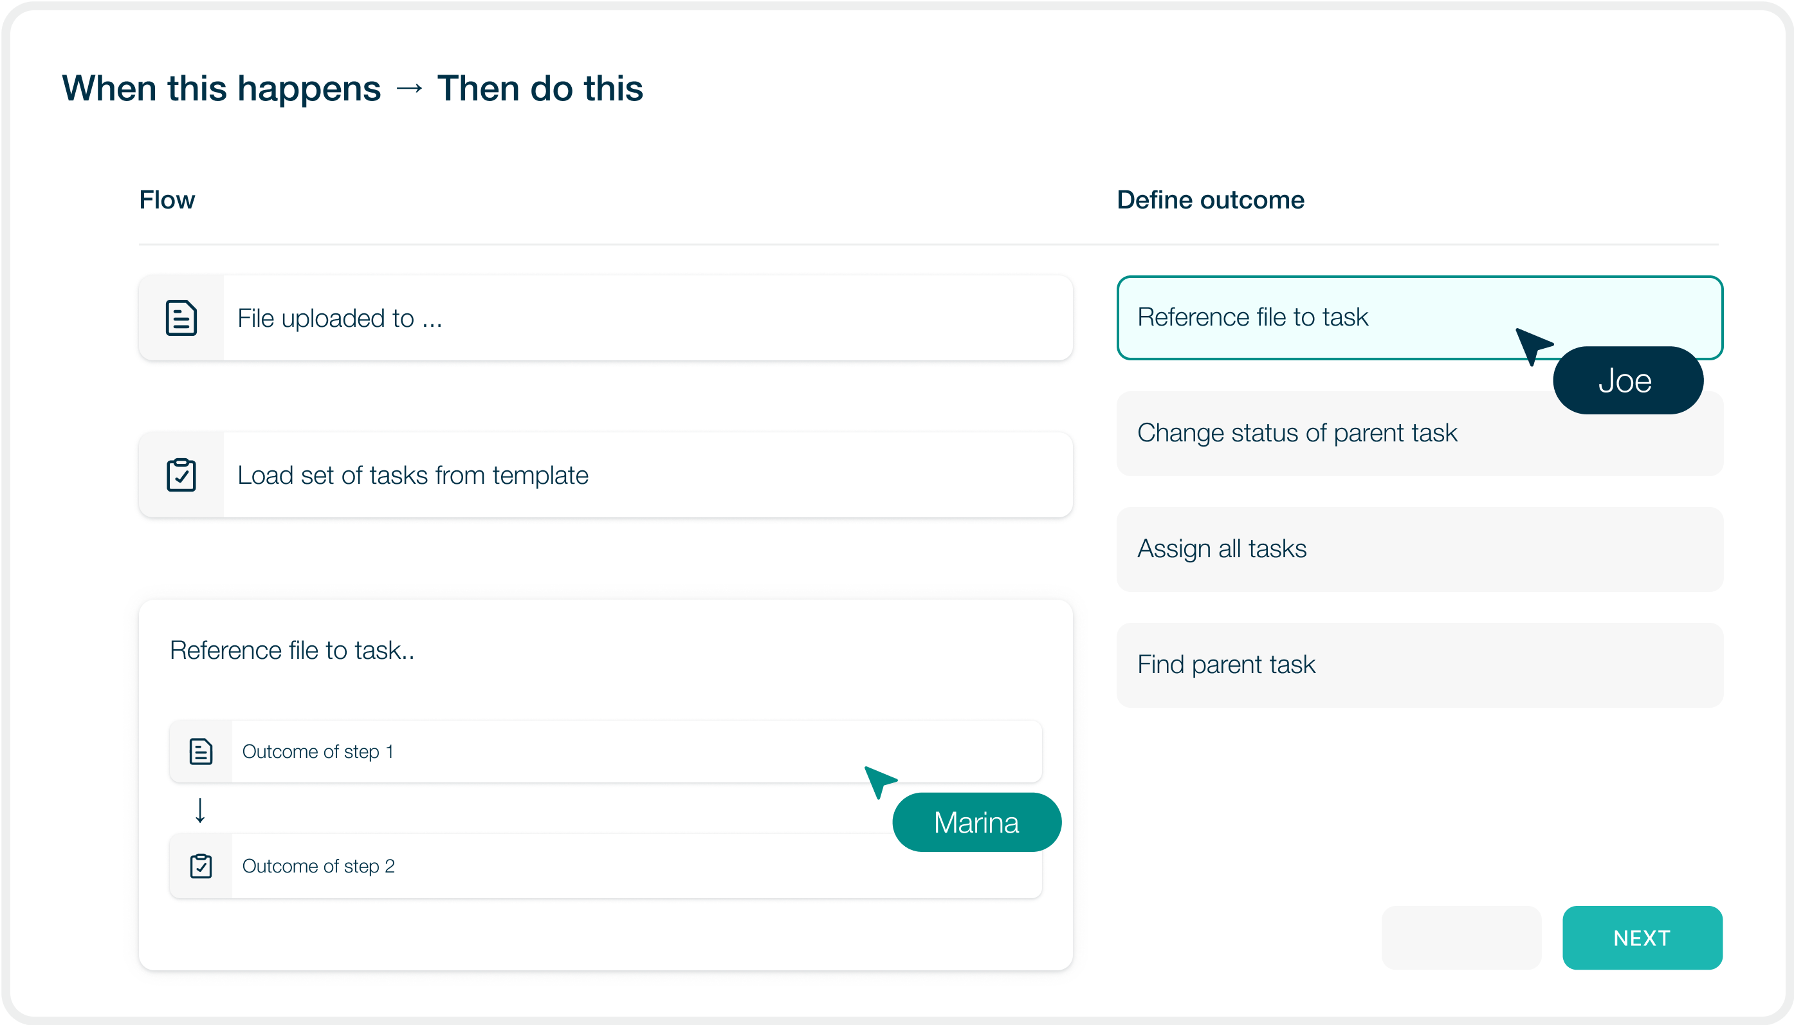Select 'Load set of tasks from template' step
Screen dimensions: 1794x1025
coord(605,476)
